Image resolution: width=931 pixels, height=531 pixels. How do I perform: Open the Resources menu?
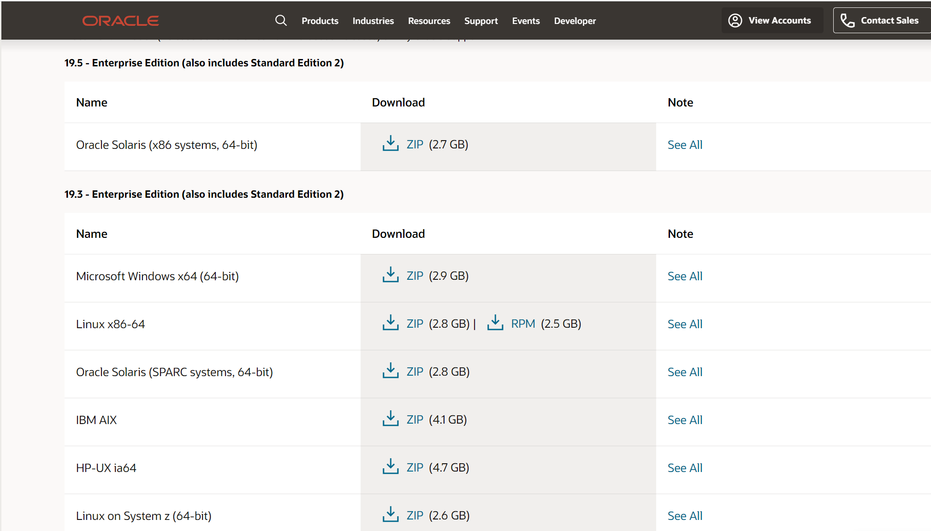click(x=429, y=21)
